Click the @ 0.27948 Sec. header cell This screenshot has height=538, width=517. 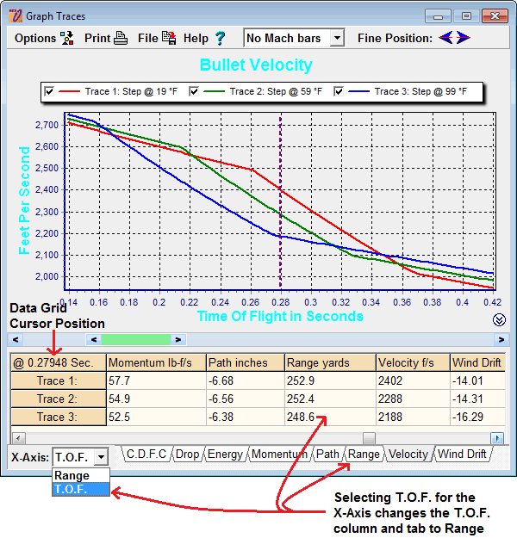58,362
